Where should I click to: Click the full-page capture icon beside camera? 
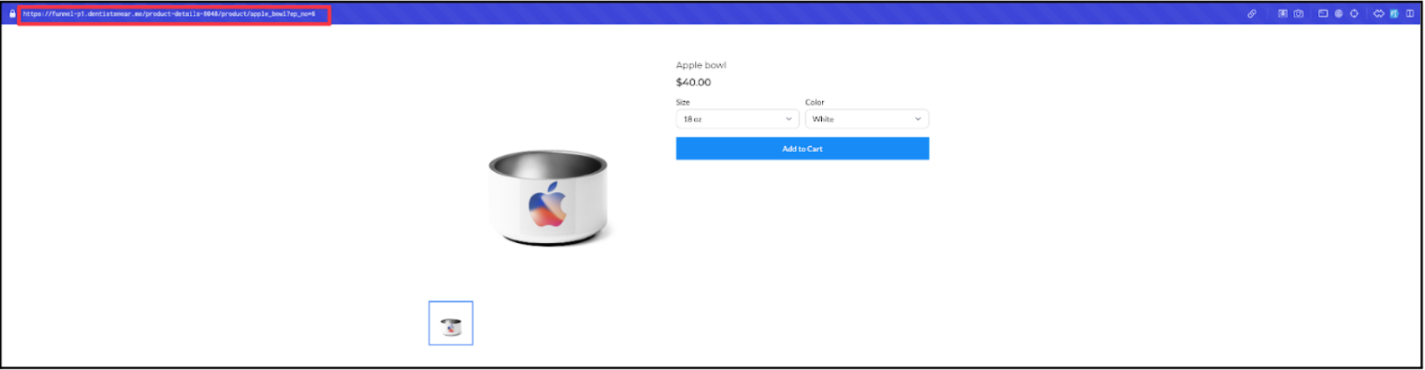point(1283,13)
